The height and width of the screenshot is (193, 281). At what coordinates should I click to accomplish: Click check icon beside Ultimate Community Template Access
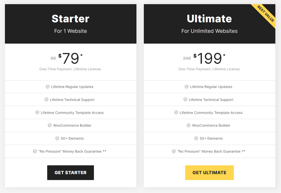point(176,112)
